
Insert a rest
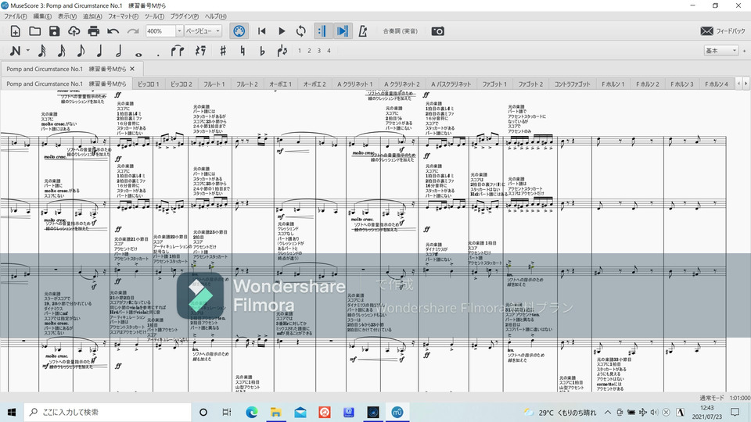(x=201, y=51)
